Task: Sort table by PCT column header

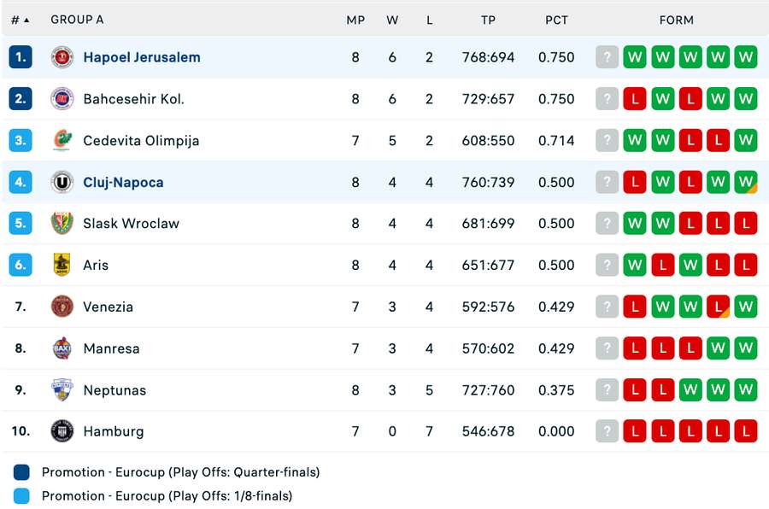Action: [556, 20]
